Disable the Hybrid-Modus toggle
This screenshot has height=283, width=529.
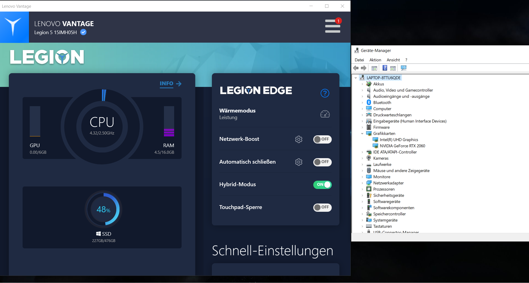[322, 185]
